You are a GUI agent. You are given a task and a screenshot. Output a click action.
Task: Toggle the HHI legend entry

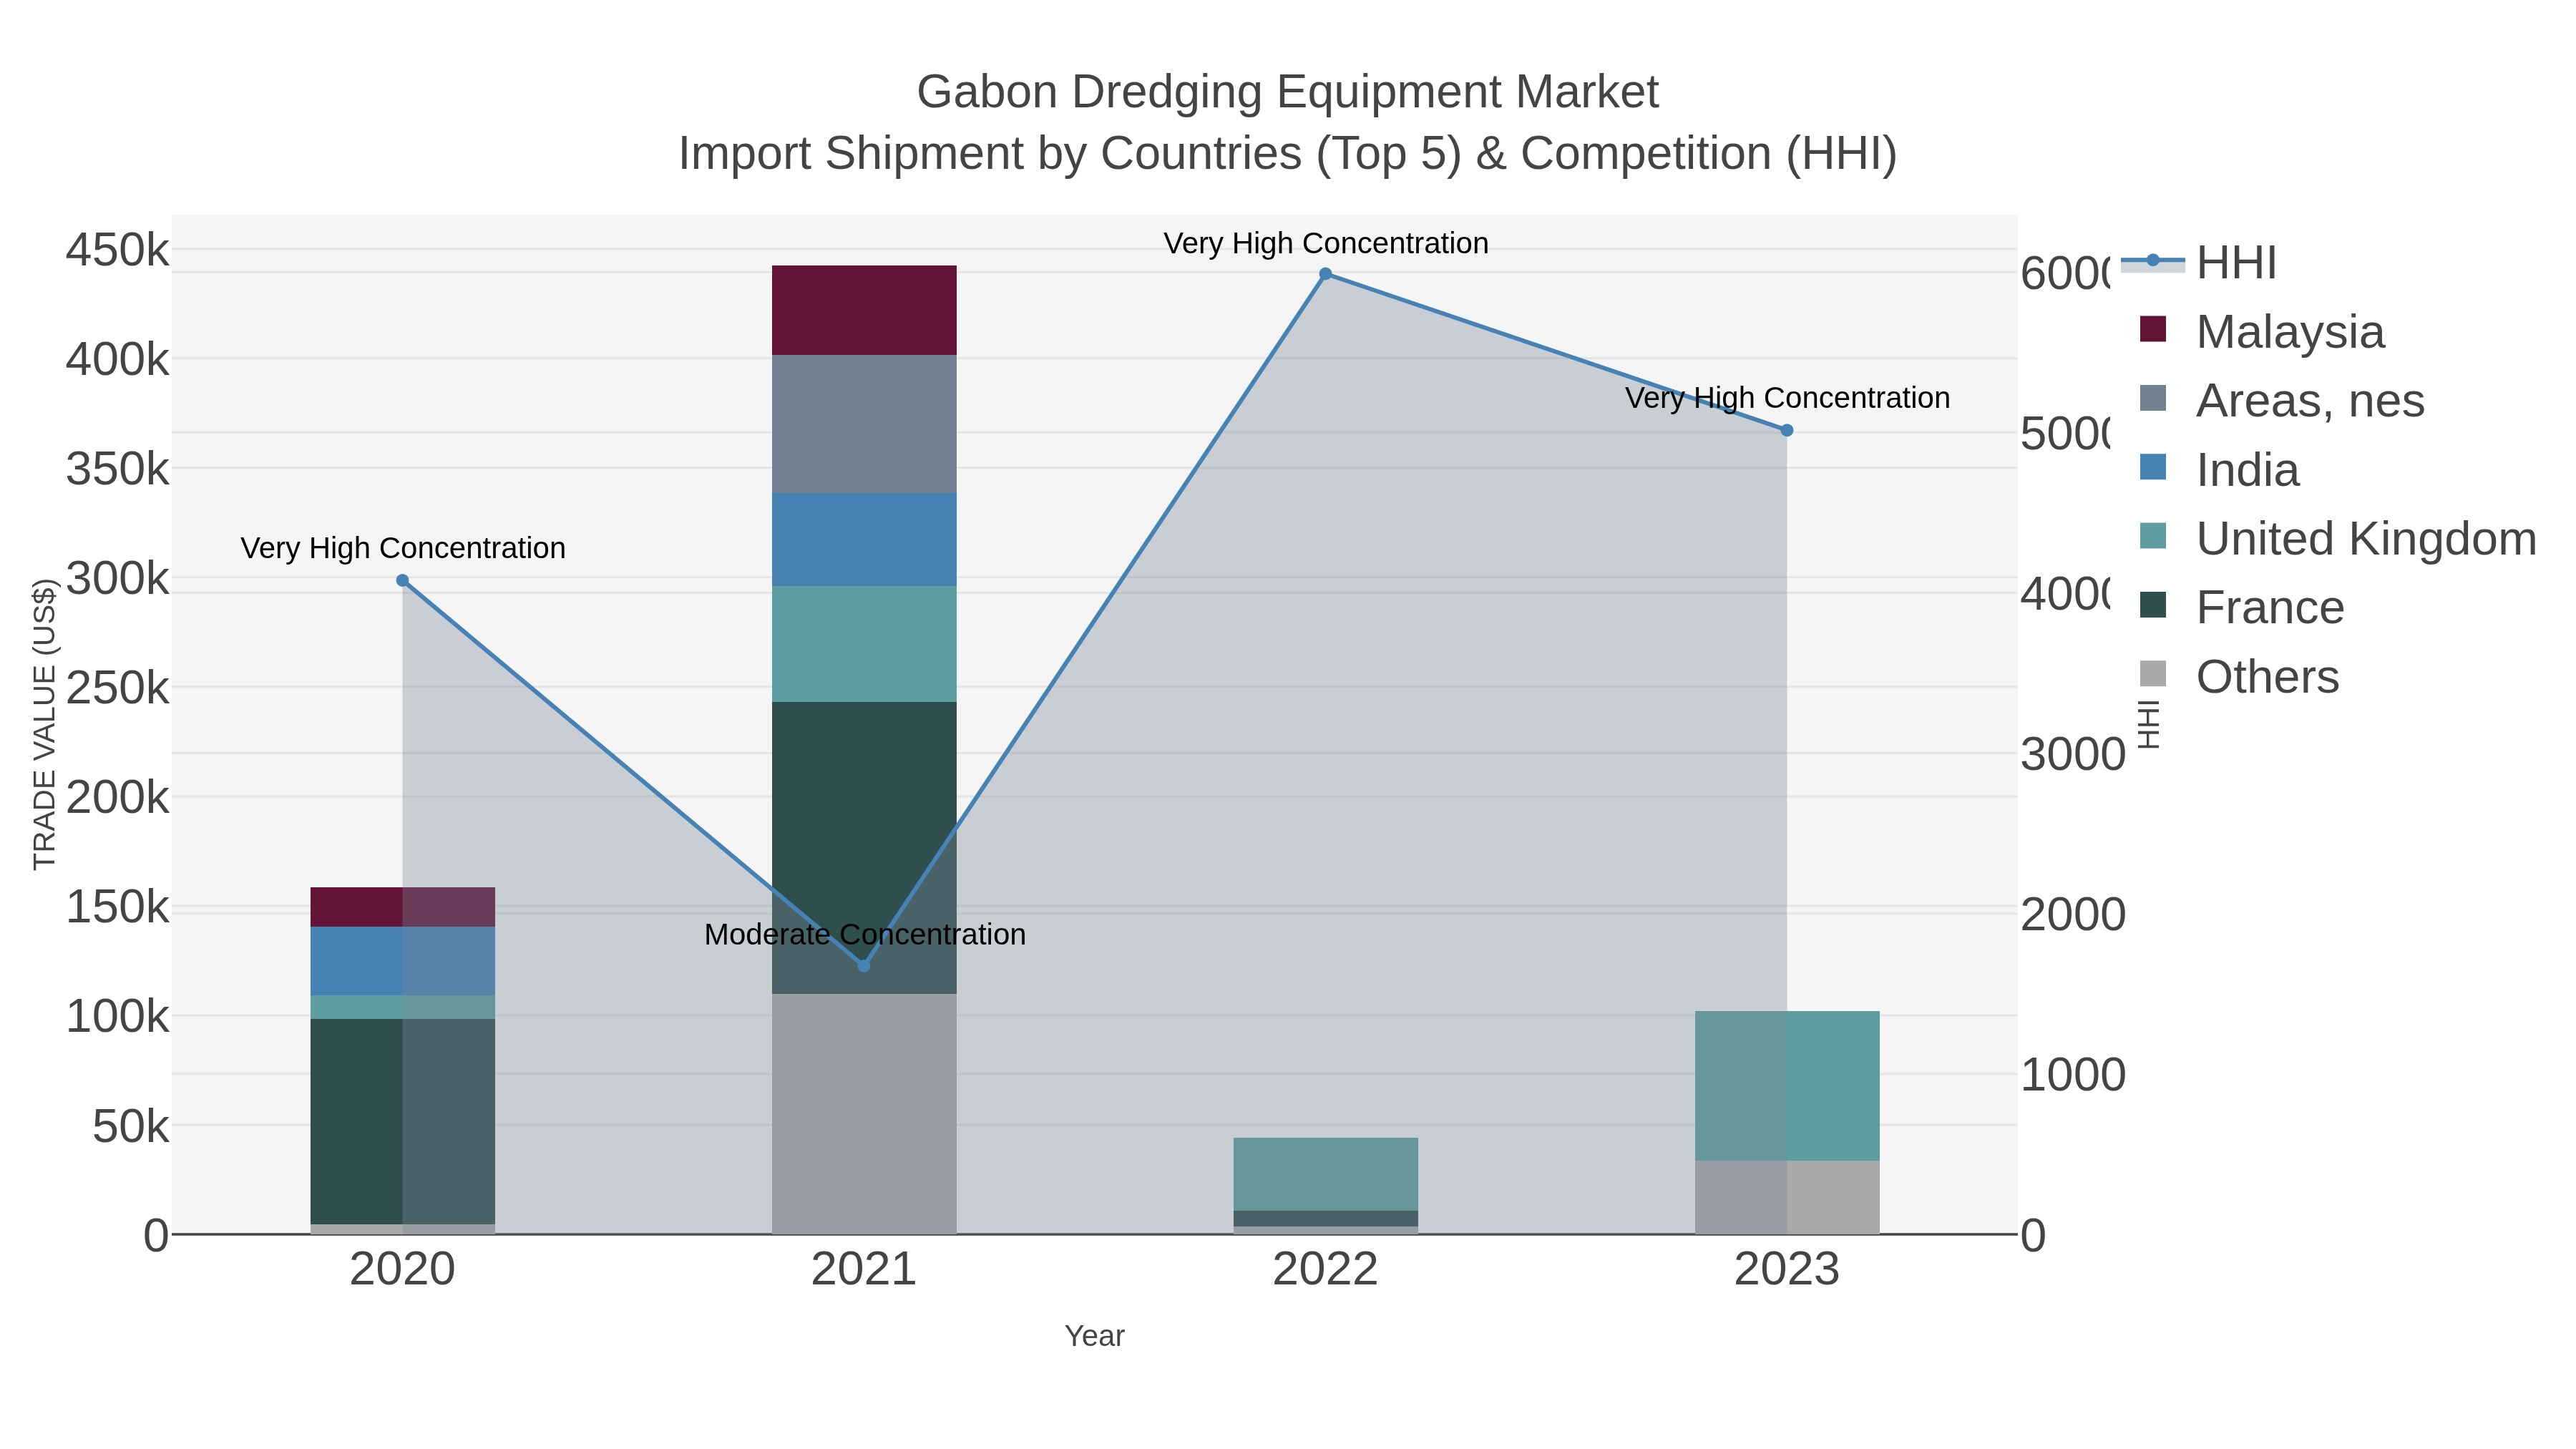(x=2199, y=263)
